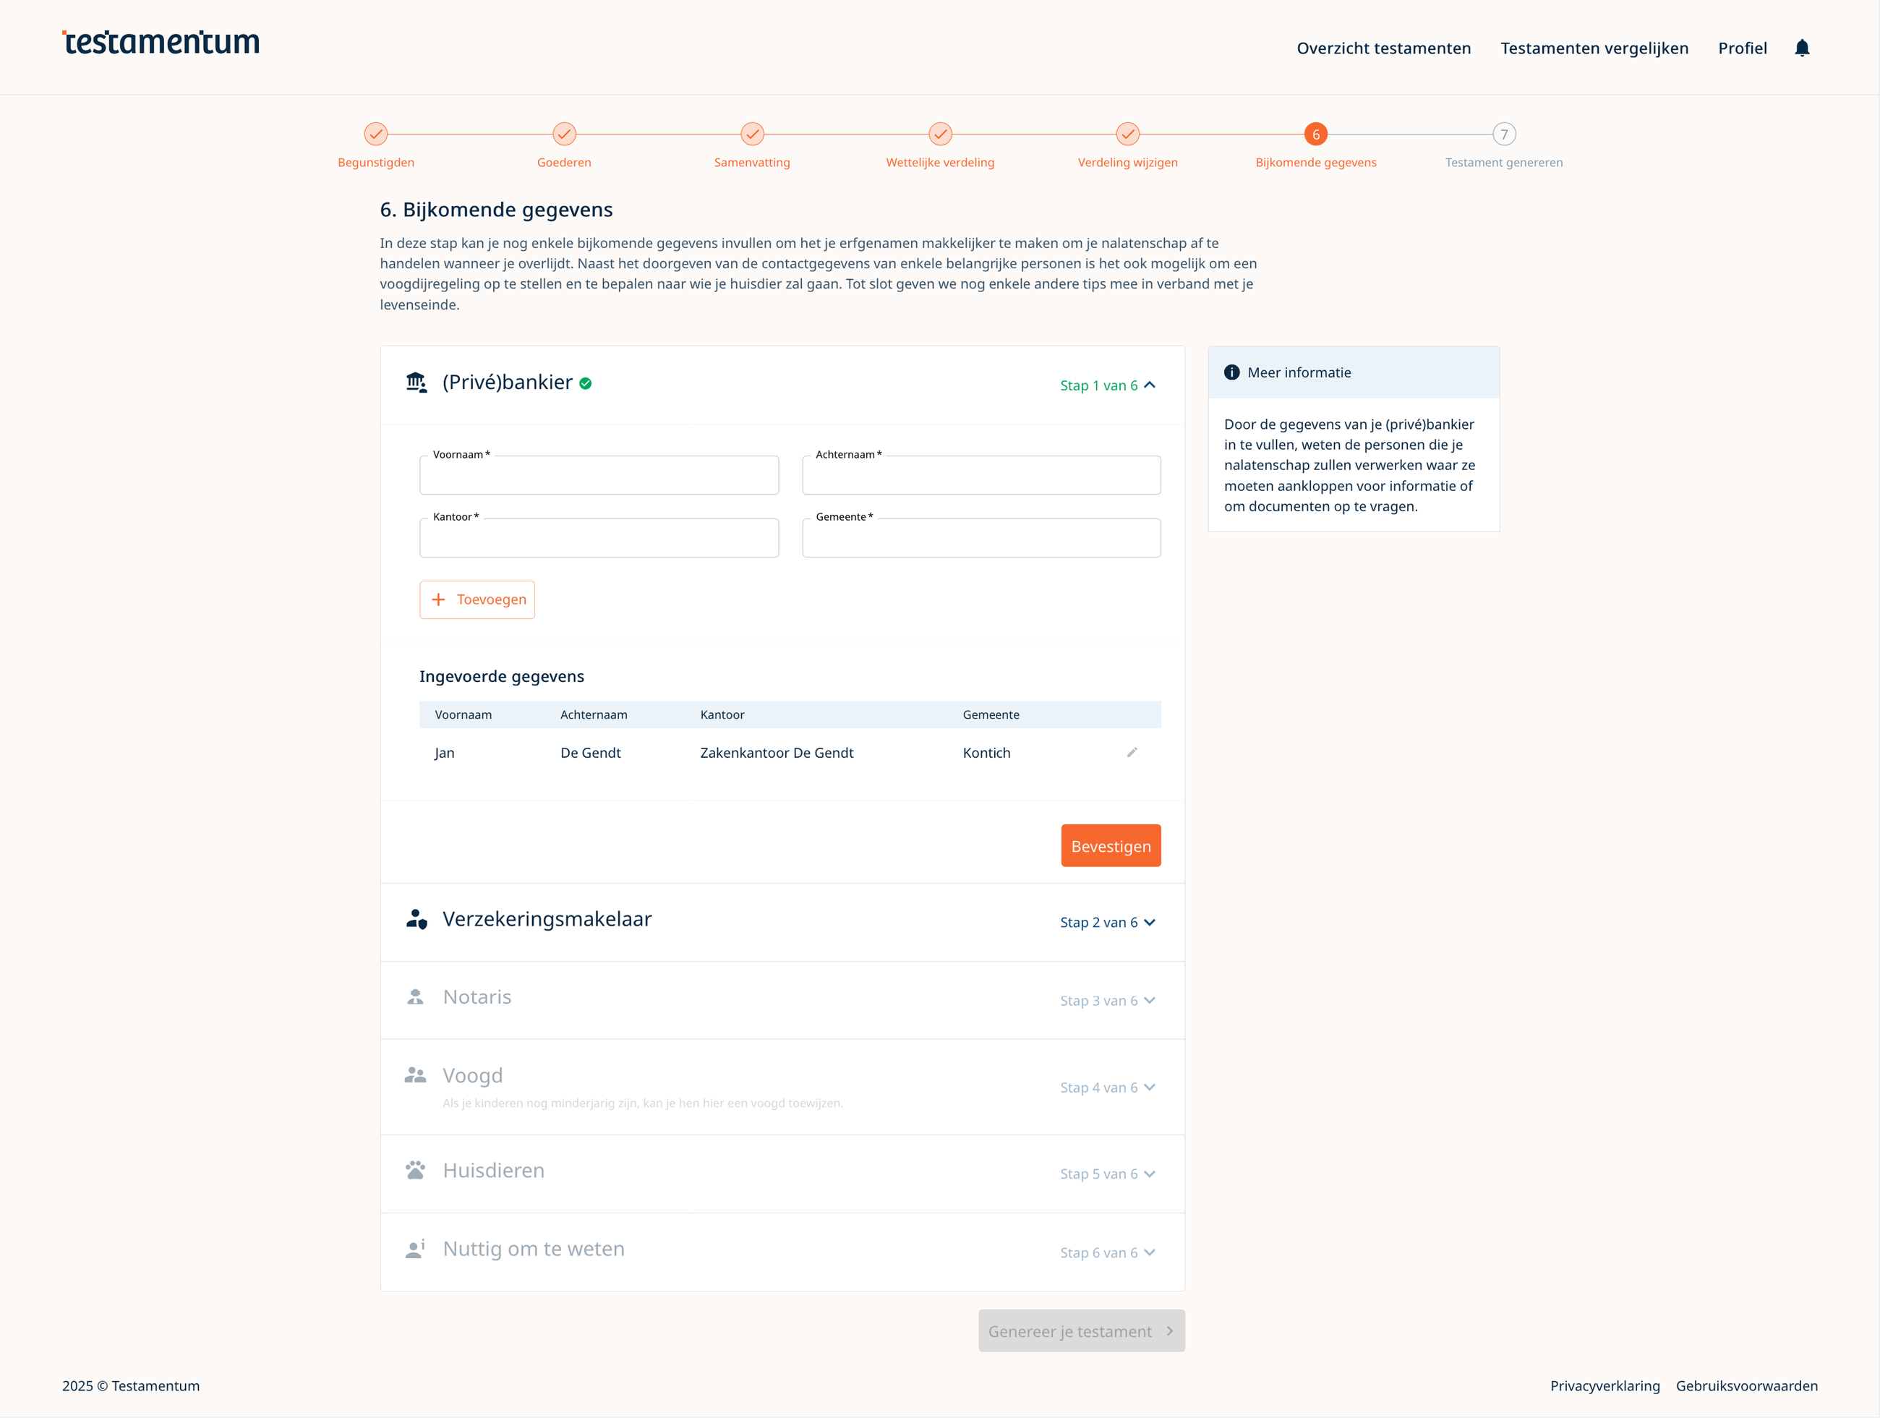Click the Voogd people icon
Image resolution: width=1880 pixels, height=1418 pixels.
(x=415, y=1075)
